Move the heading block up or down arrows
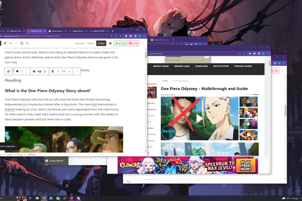The width and height of the screenshot is (302, 201). coord(27,71)
